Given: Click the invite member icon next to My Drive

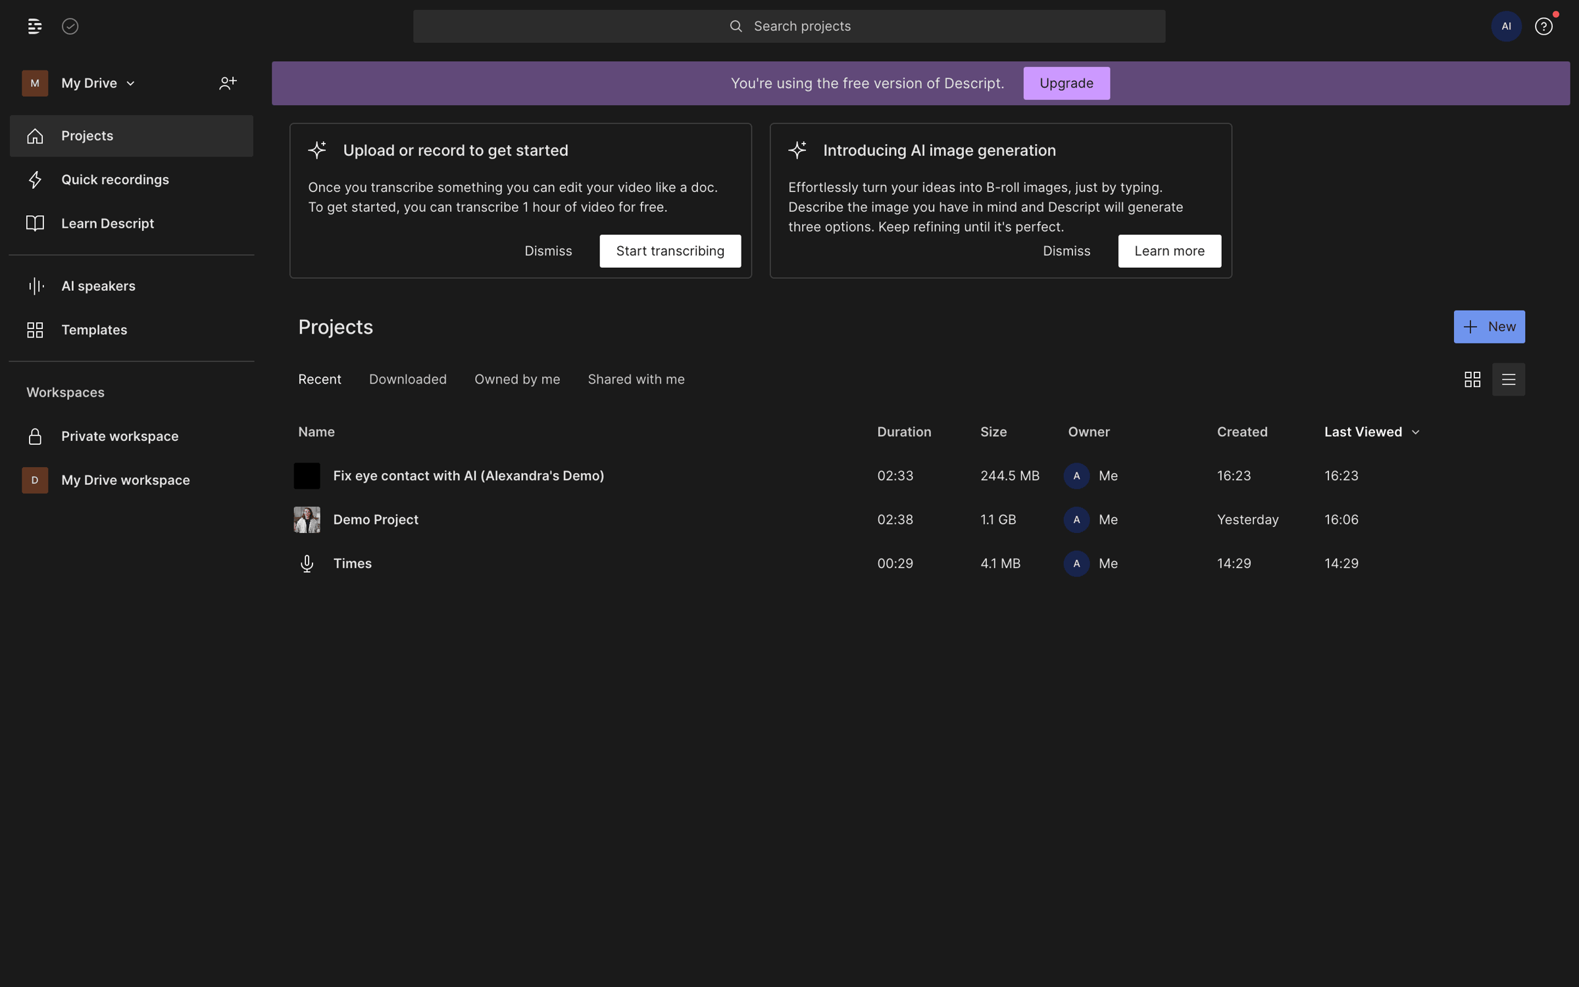Looking at the screenshot, I should point(227,83).
